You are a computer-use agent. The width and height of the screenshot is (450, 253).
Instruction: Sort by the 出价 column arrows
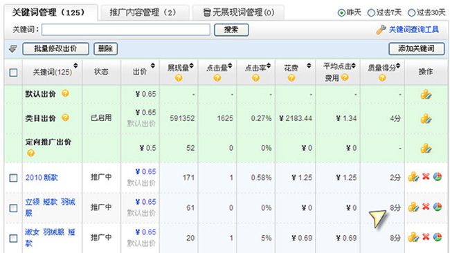tap(153, 66)
